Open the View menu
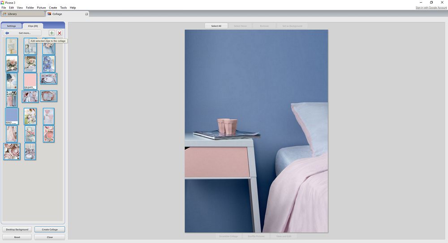The height and width of the screenshot is (243, 448). coord(20,8)
